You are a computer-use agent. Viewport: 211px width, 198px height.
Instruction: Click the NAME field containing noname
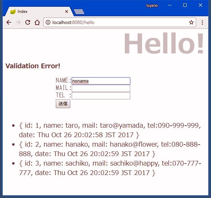tap(101, 81)
